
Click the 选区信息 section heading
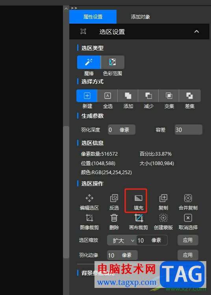pos(93,143)
